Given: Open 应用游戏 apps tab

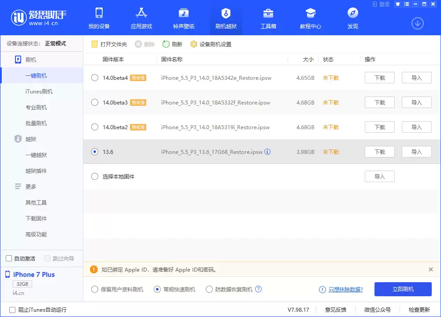Looking at the screenshot, I should tap(141, 19).
